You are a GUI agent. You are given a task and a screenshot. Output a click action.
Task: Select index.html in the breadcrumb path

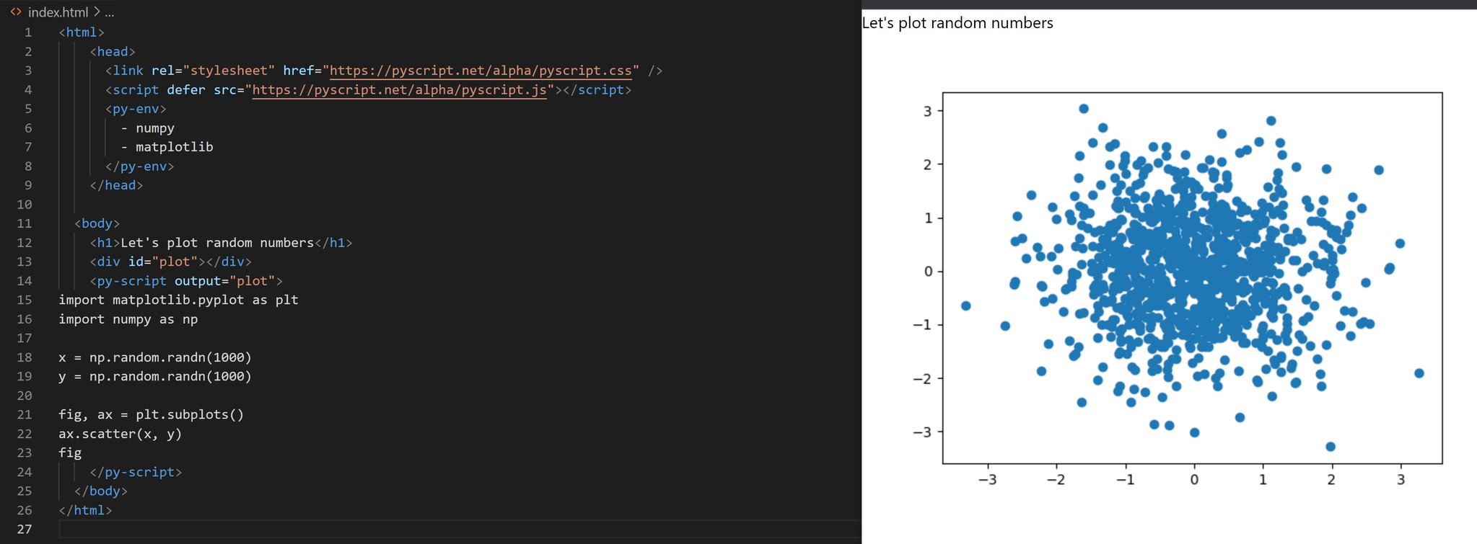click(x=58, y=12)
